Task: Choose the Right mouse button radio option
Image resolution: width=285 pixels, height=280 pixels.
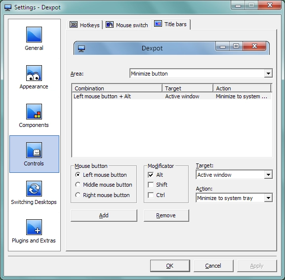Action: pos(78,195)
